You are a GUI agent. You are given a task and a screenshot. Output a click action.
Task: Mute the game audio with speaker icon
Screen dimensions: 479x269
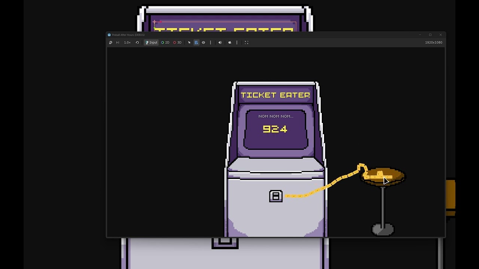(220, 43)
